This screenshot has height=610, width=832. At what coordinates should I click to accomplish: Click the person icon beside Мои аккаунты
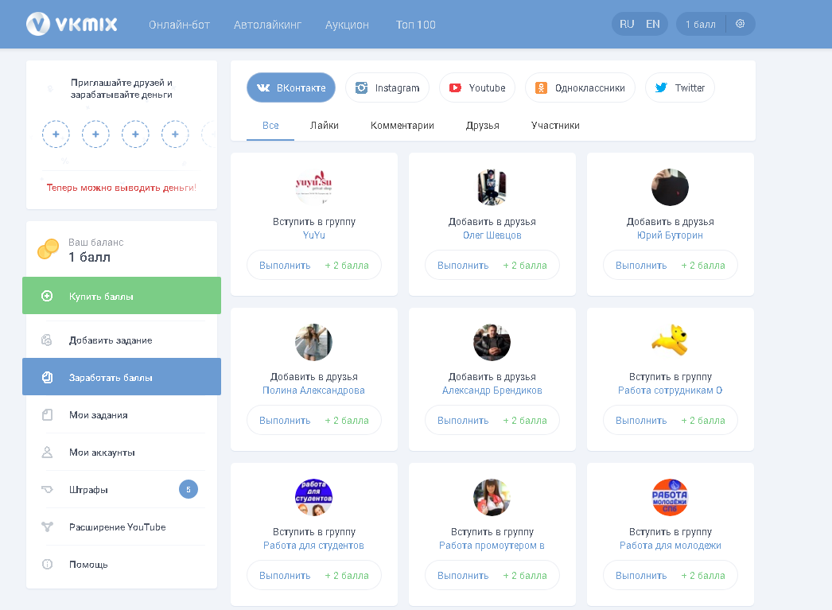(47, 452)
